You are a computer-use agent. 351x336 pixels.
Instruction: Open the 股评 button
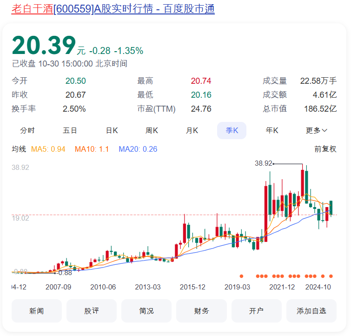click(x=91, y=311)
